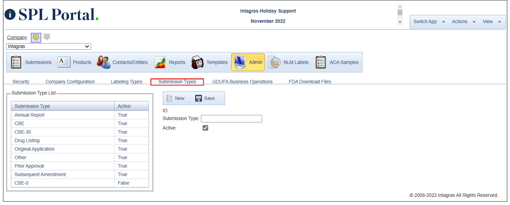Select the CBE submission type row
Viewport: 510px width, 205px height.
coord(80,123)
